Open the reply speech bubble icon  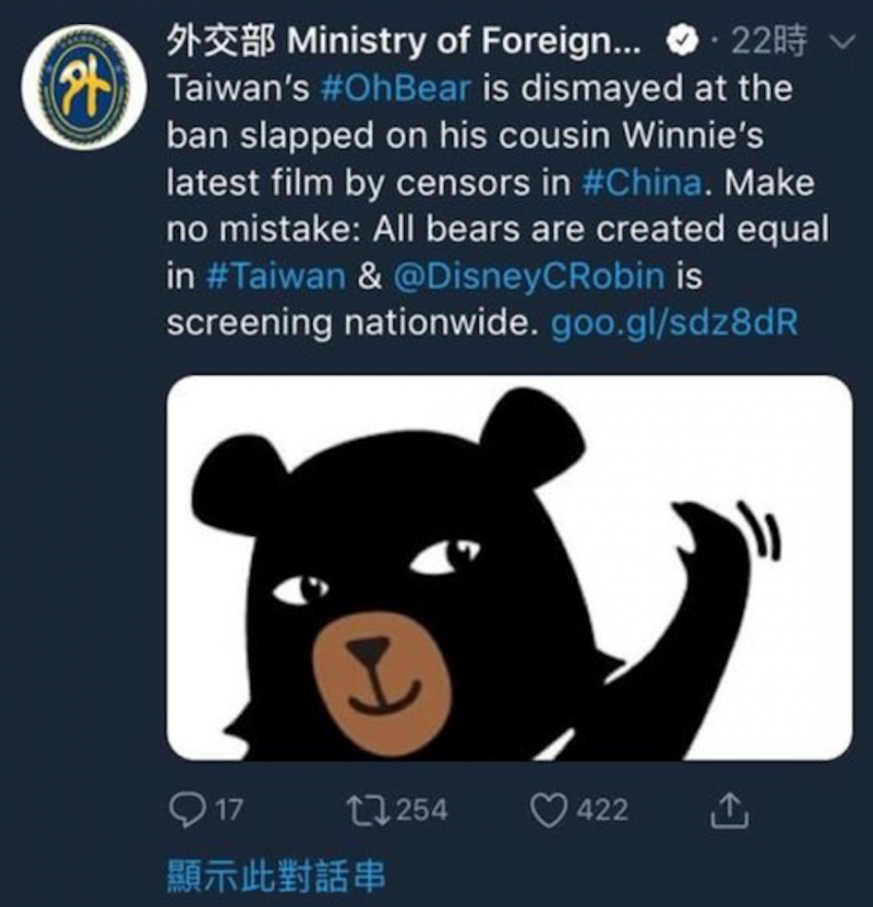pos(186,810)
